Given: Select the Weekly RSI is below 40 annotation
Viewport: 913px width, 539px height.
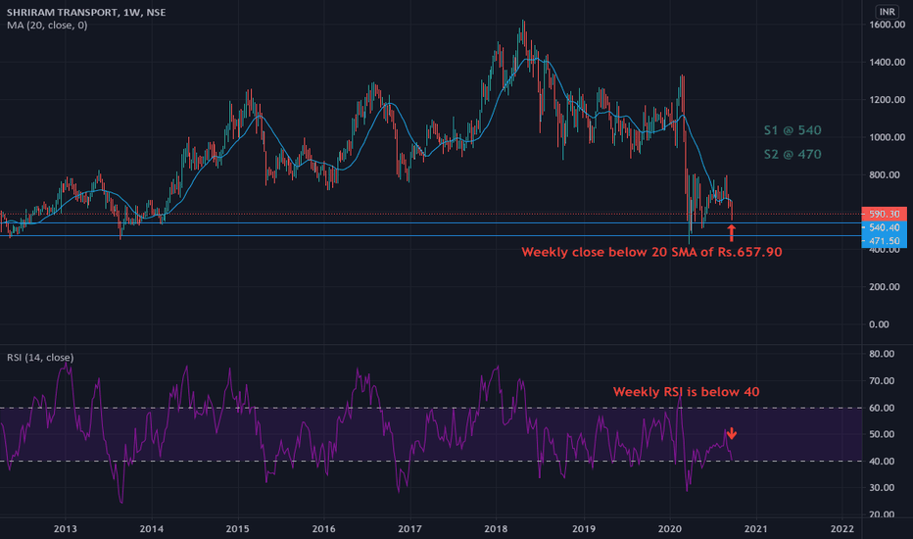Looking at the screenshot, I should [x=686, y=392].
